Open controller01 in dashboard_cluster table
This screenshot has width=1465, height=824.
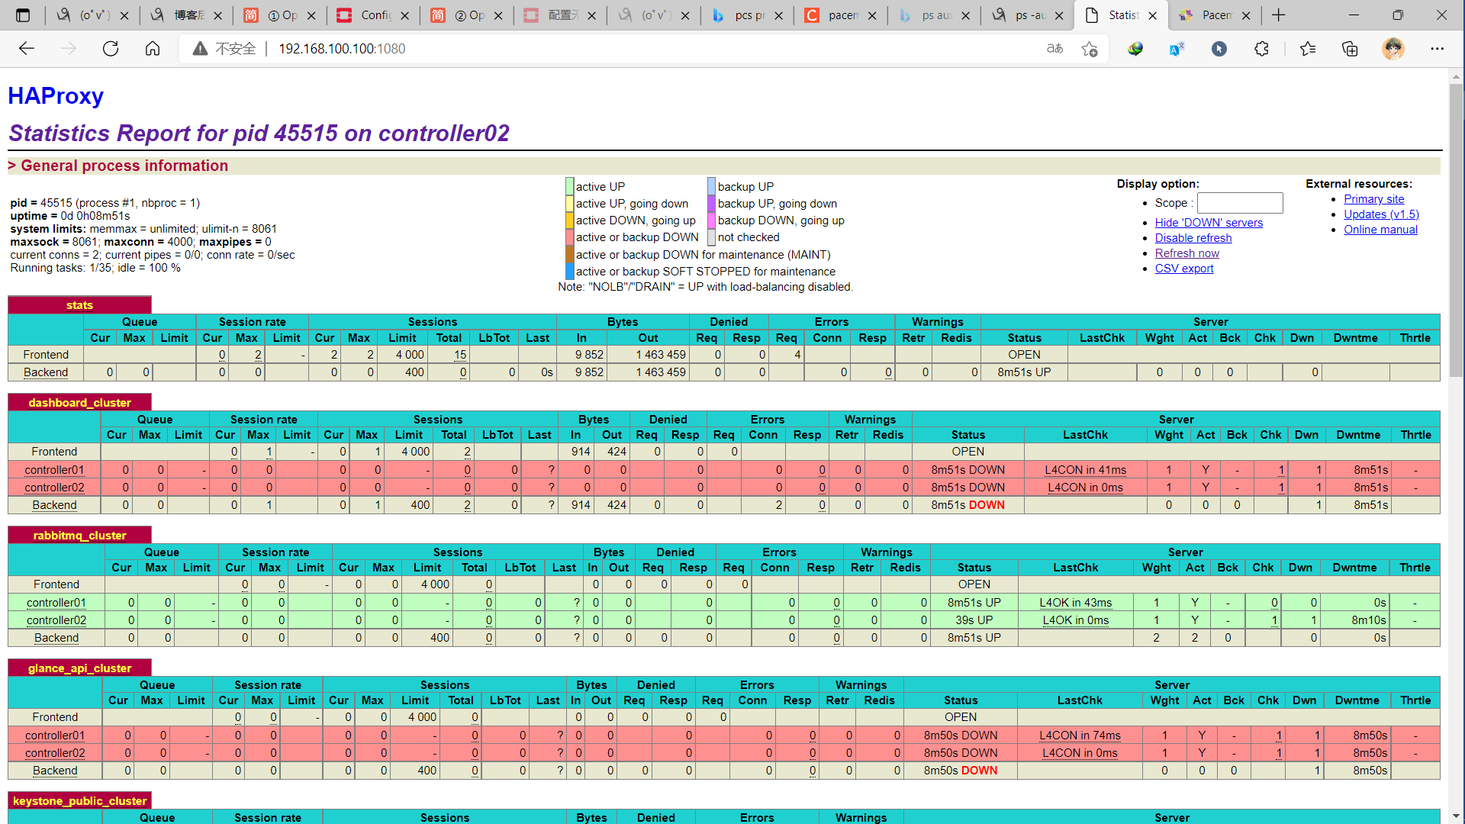click(x=54, y=470)
